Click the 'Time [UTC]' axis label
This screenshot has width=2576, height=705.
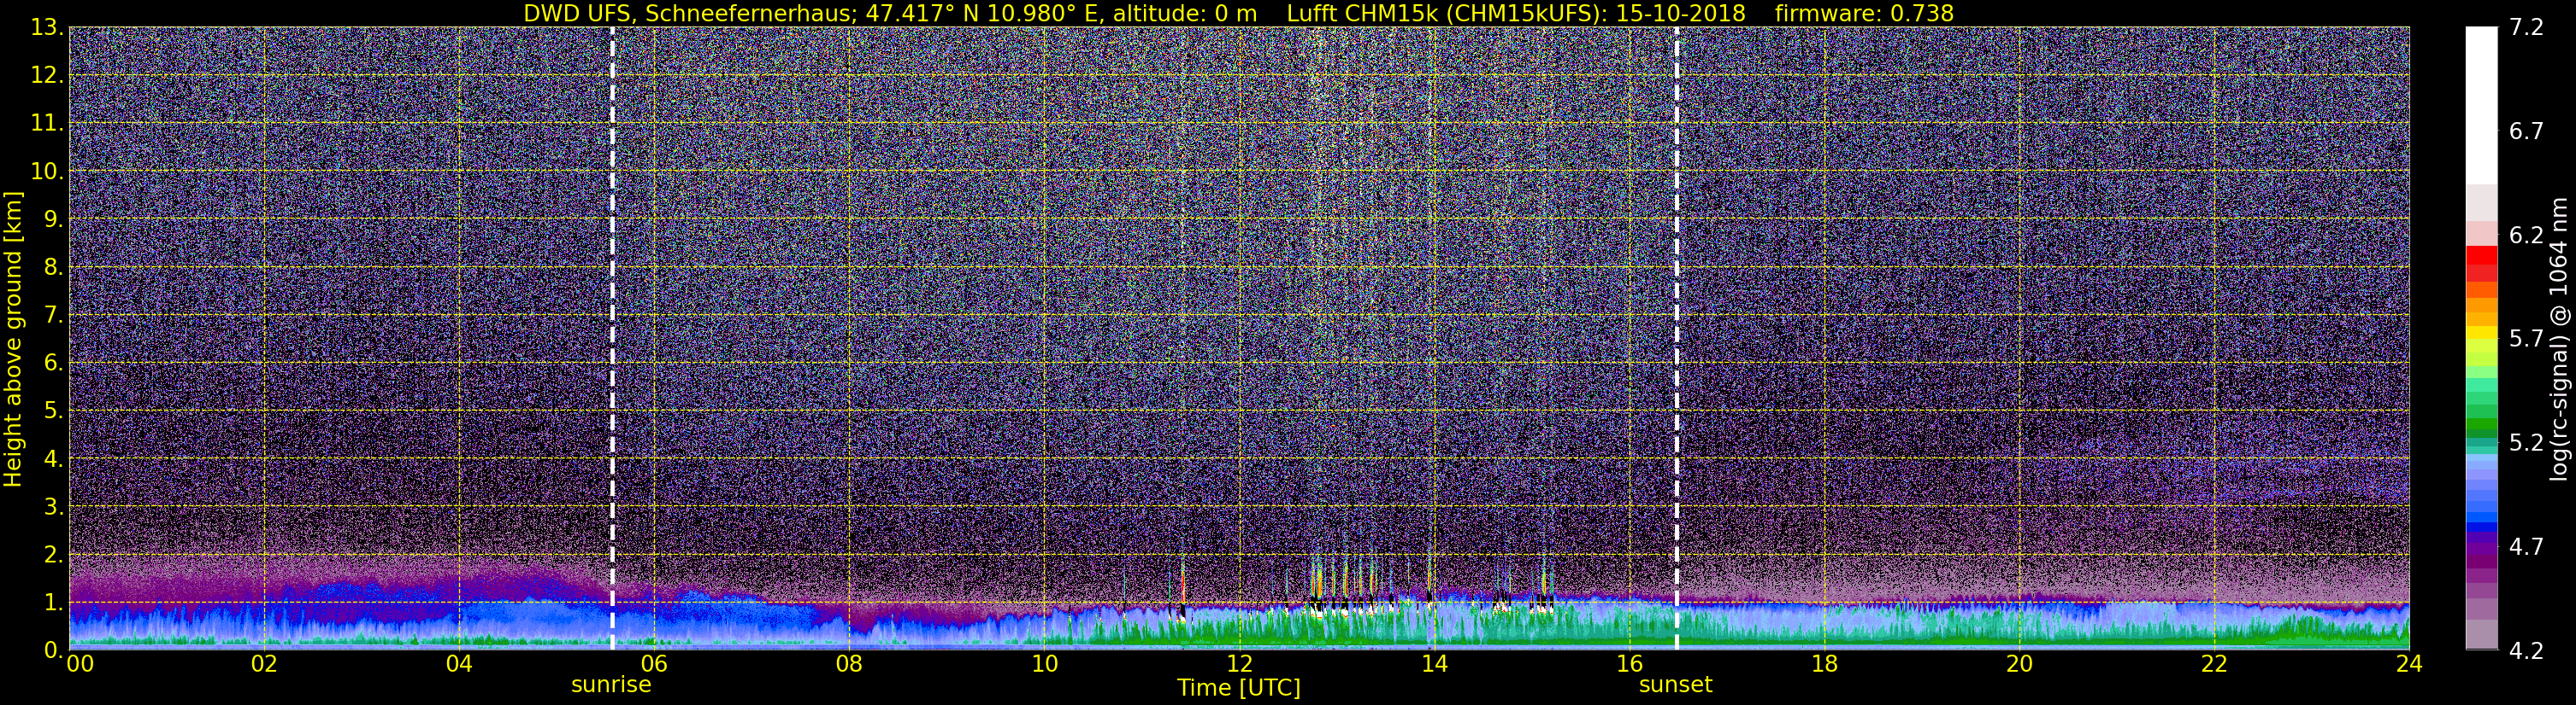point(1239,688)
